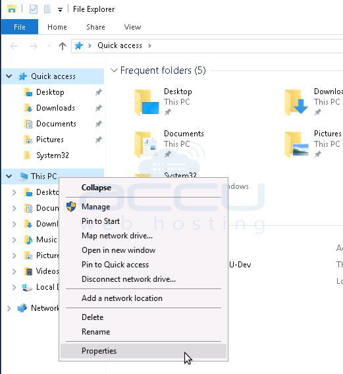Screen dimensions: 343x374
Task: Click the pin icon beside sidebar Downloads
Action: click(x=99, y=108)
